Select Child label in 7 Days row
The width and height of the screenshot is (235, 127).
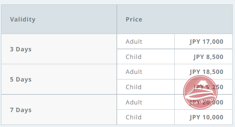(x=133, y=117)
